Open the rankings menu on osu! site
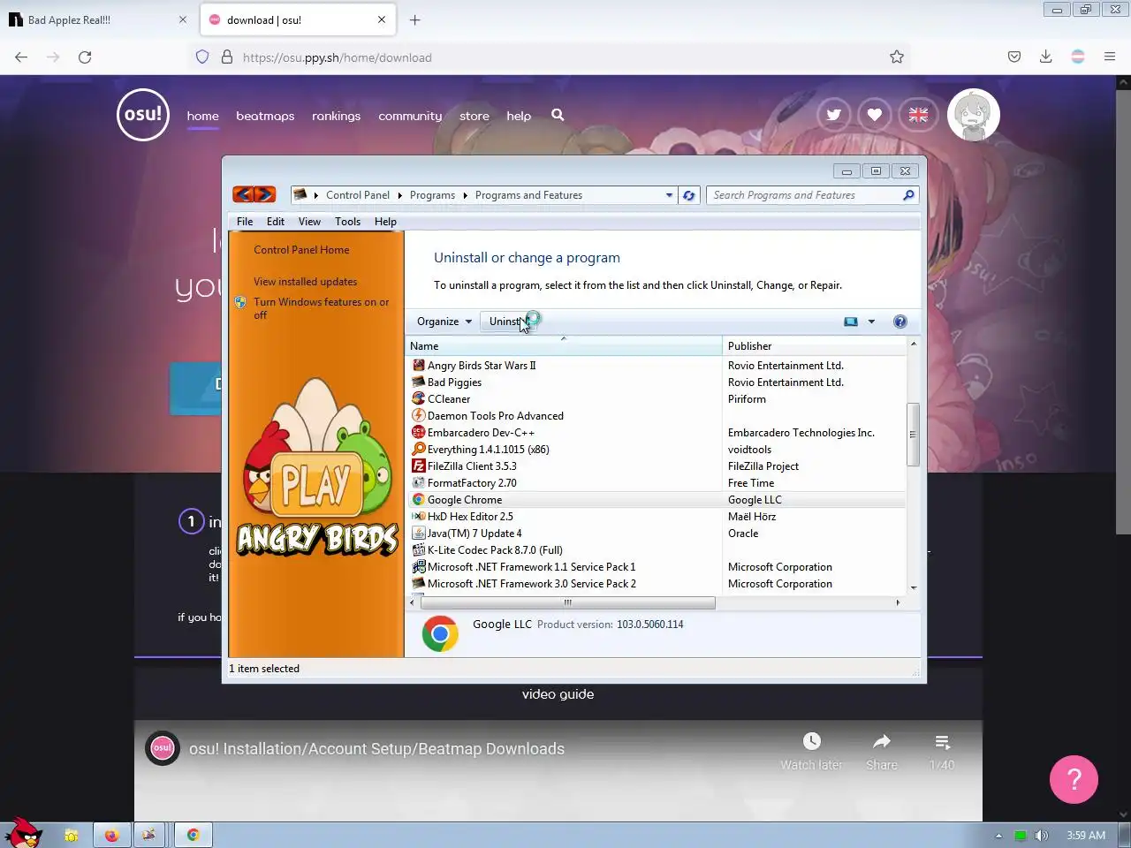 click(336, 116)
